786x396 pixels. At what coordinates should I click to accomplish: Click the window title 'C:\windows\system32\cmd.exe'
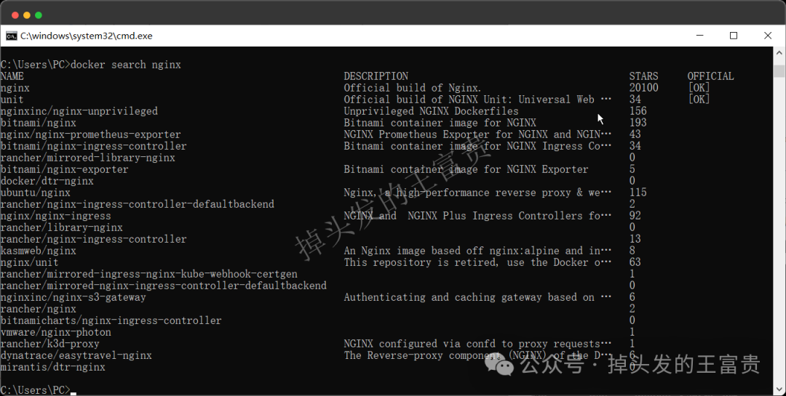86,36
